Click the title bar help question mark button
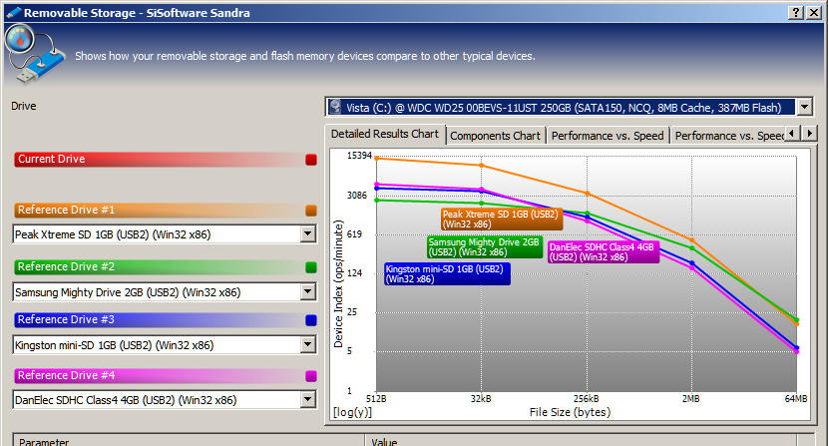Viewport: 828px width, 446px height. (x=796, y=13)
